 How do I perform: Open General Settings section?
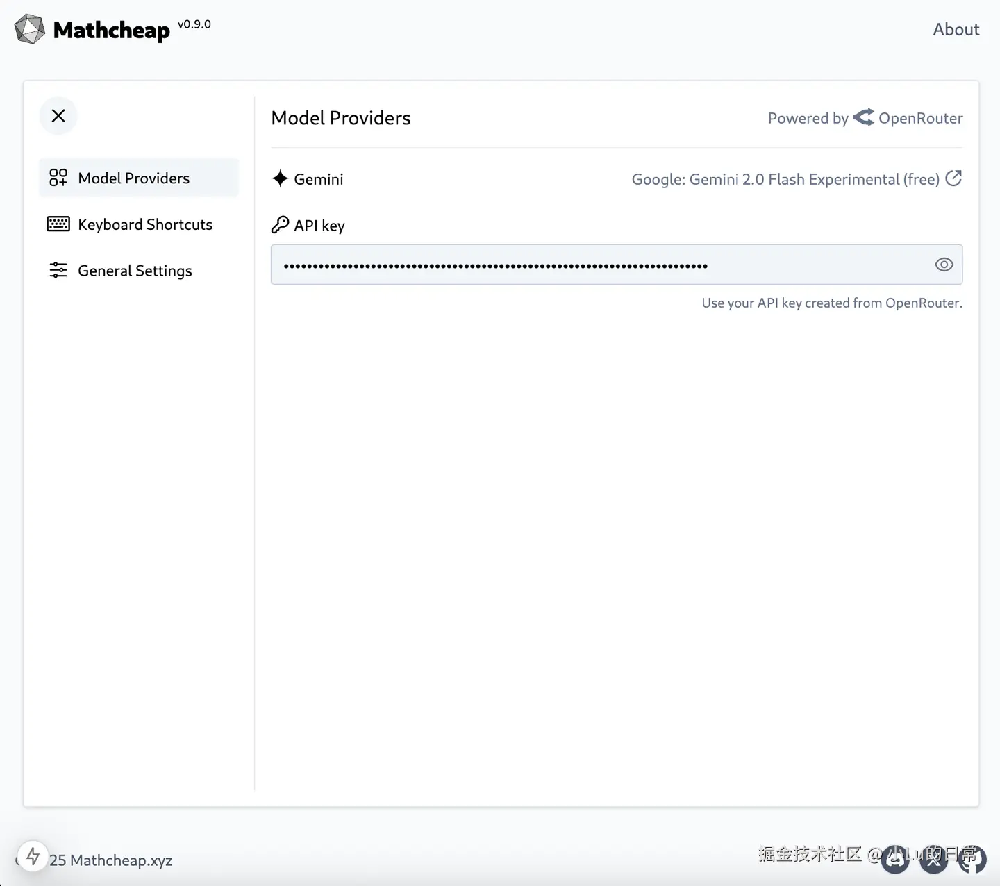[x=135, y=271]
